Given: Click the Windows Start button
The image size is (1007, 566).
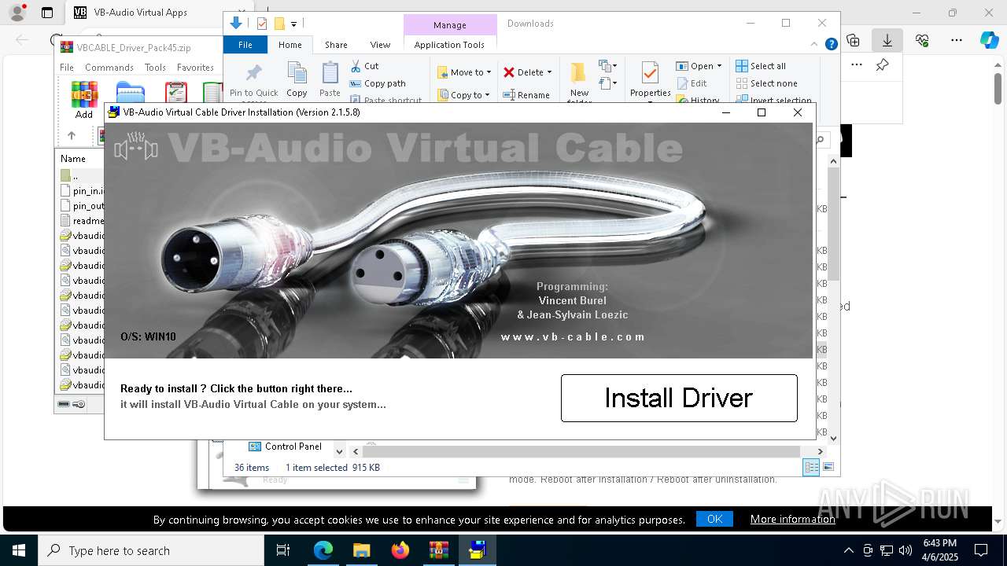Looking at the screenshot, I should tap(19, 550).
